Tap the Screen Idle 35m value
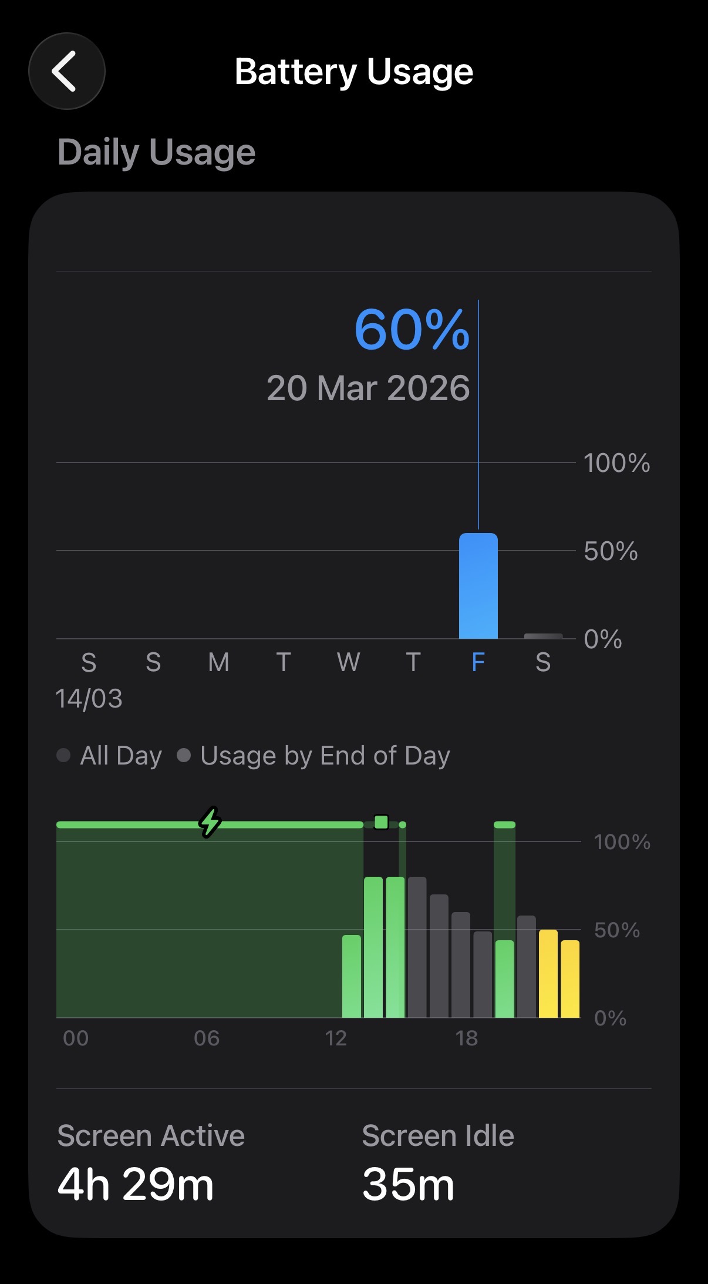The image size is (708, 1284). [409, 1185]
